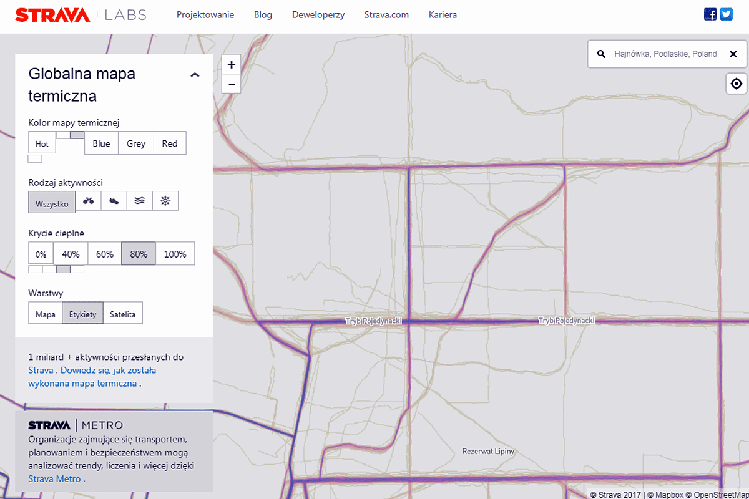Filter activities by winter snowflake icon

point(165,201)
